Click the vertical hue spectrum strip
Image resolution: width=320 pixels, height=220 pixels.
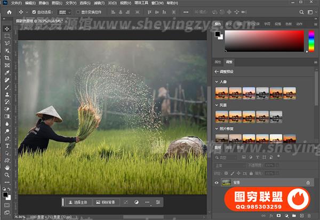point(311,40)
